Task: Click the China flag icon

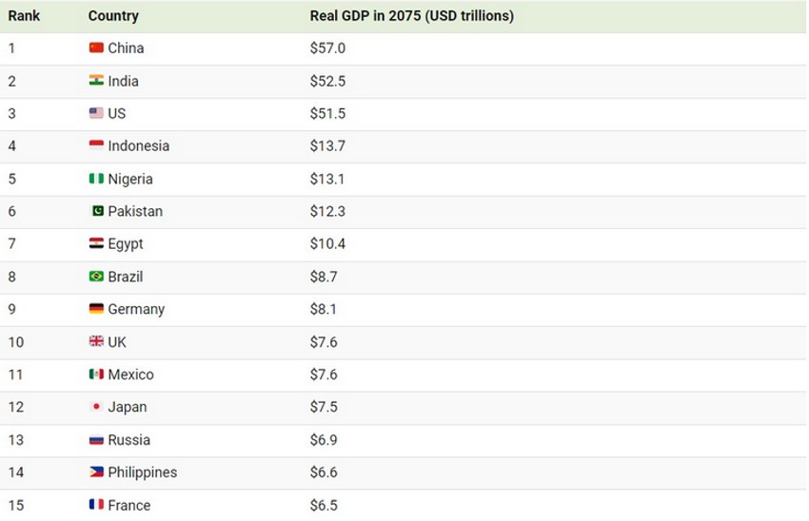Action: point(96,48)
